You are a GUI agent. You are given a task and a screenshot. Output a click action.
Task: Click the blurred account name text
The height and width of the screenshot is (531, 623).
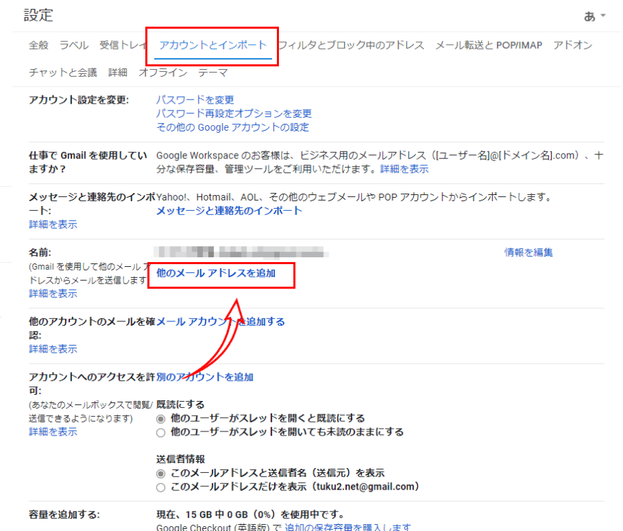pyautogui.click(x=241, y=252)
